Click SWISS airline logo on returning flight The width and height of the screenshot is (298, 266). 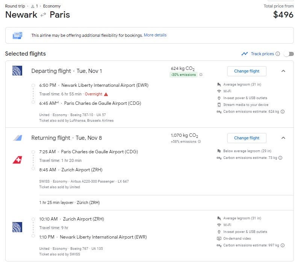(x=17, y=160)
